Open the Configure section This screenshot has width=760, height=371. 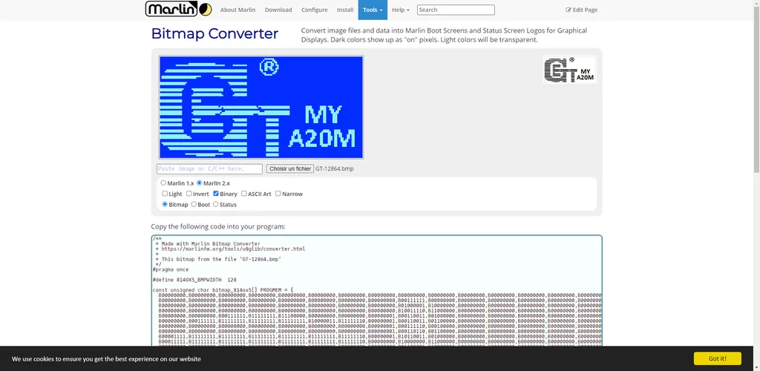315,10
